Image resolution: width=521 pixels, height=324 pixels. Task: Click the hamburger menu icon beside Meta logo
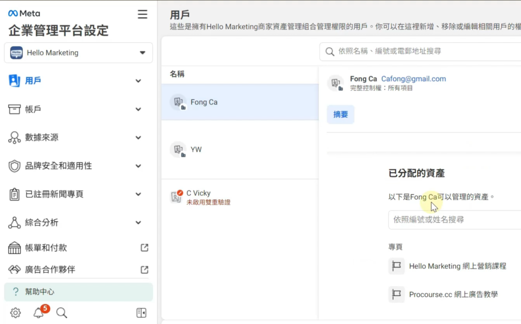142,14
